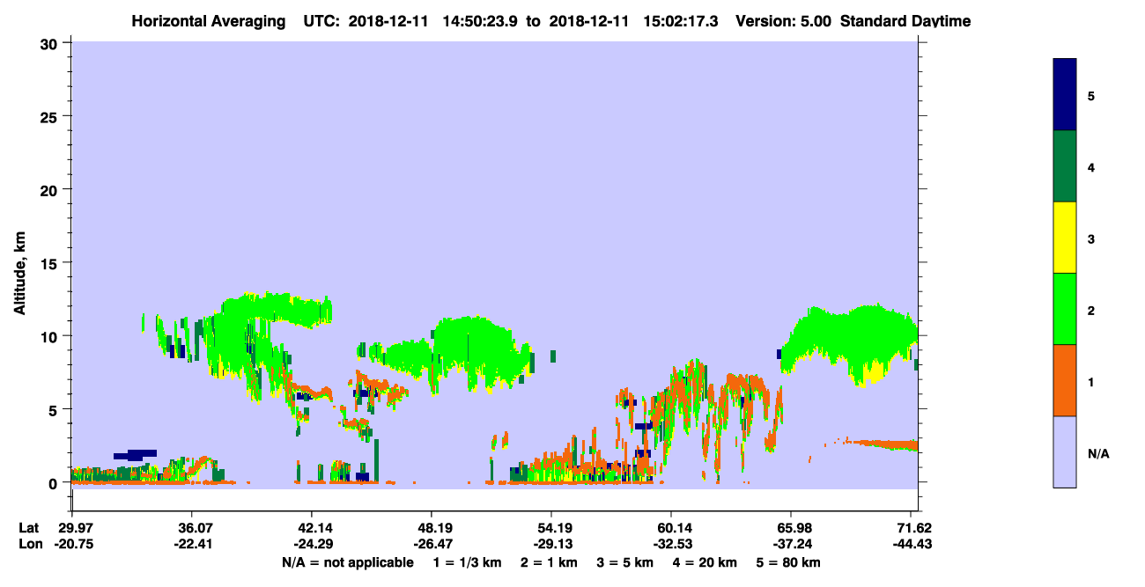Click the yellow colorbar segment for value 3

[1064, 238]
